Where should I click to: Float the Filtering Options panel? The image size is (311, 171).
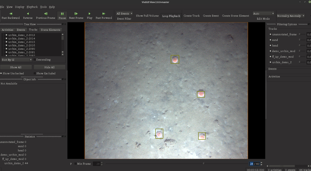point(309,24)
